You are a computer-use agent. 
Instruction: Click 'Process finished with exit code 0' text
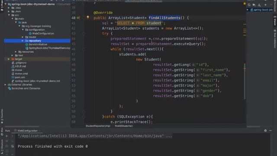tap(53, 146)
